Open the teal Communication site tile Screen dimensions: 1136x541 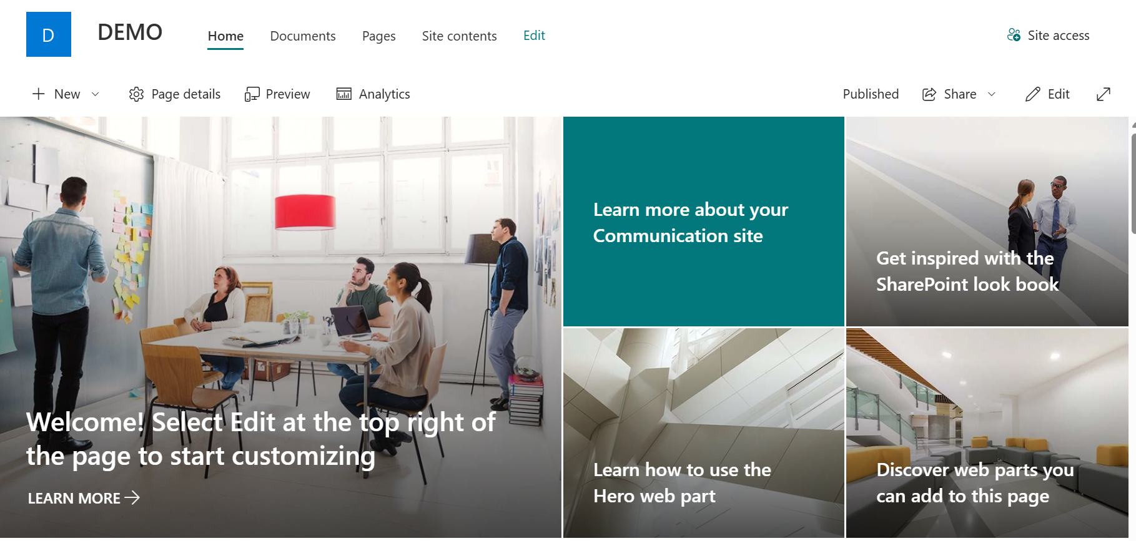(704, 222)
